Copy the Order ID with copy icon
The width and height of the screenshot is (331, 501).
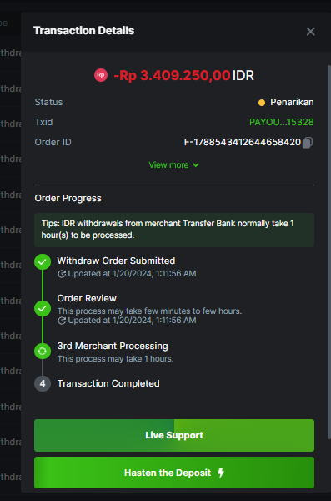pyautogui.click(x=308, y=143)
